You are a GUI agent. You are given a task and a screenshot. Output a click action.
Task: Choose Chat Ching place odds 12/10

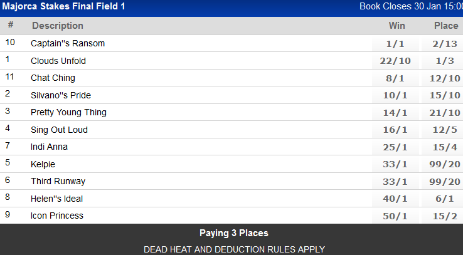(x=445, y=78)
